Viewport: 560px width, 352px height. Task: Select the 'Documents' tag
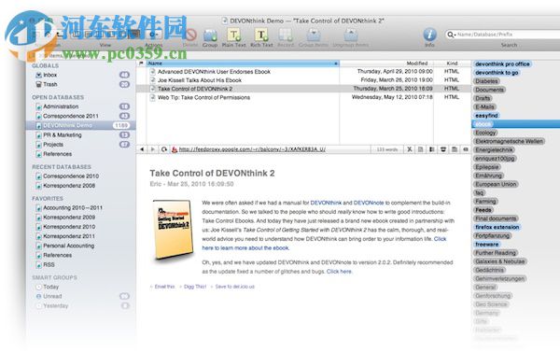click(489, 90)
